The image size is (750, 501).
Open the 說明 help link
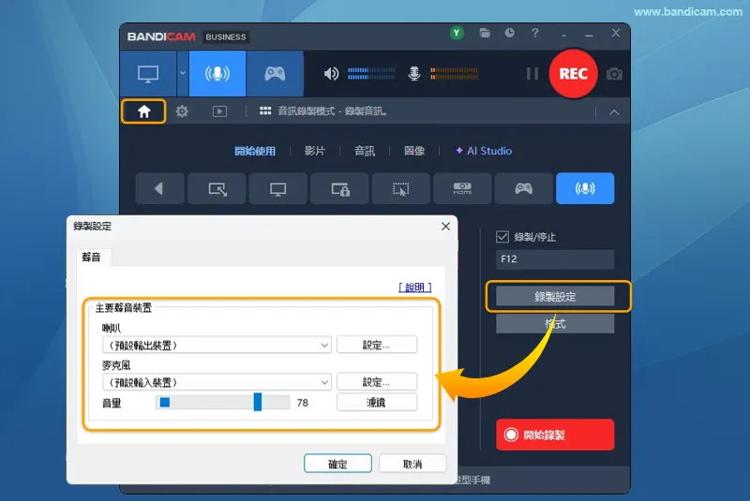414,287
